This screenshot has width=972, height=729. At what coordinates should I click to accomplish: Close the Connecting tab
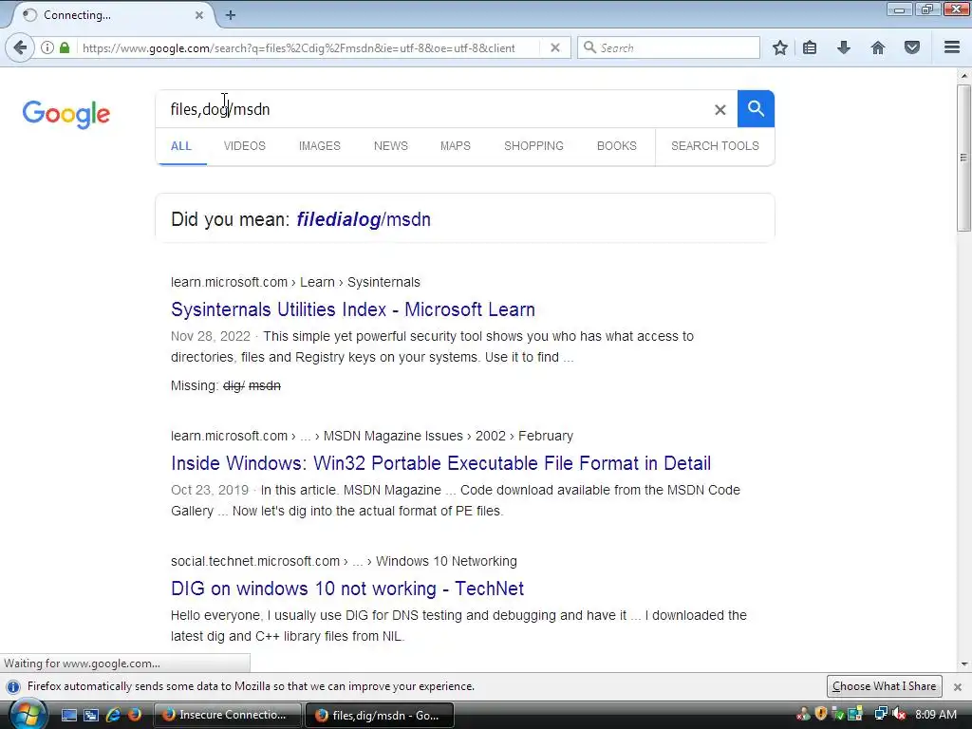click(x=199, y=15)
